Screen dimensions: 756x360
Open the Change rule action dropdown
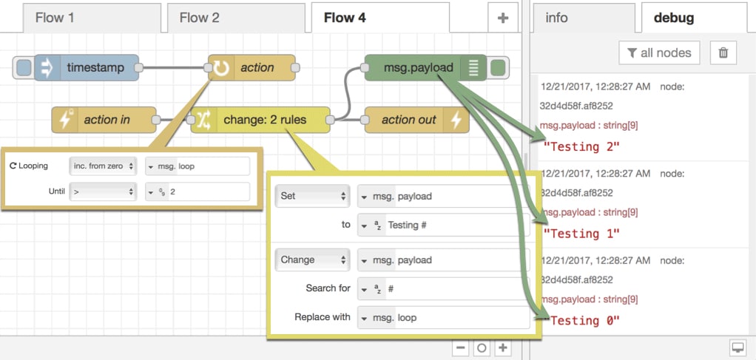point(312,259)
